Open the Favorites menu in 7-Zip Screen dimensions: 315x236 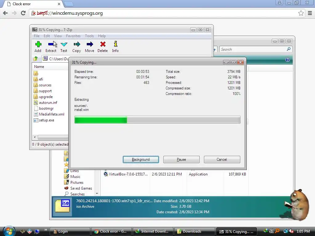73,36
